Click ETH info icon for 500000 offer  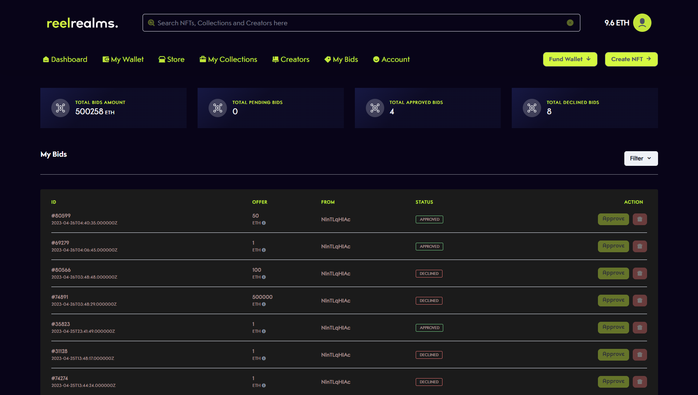click(x=264, y=304)
